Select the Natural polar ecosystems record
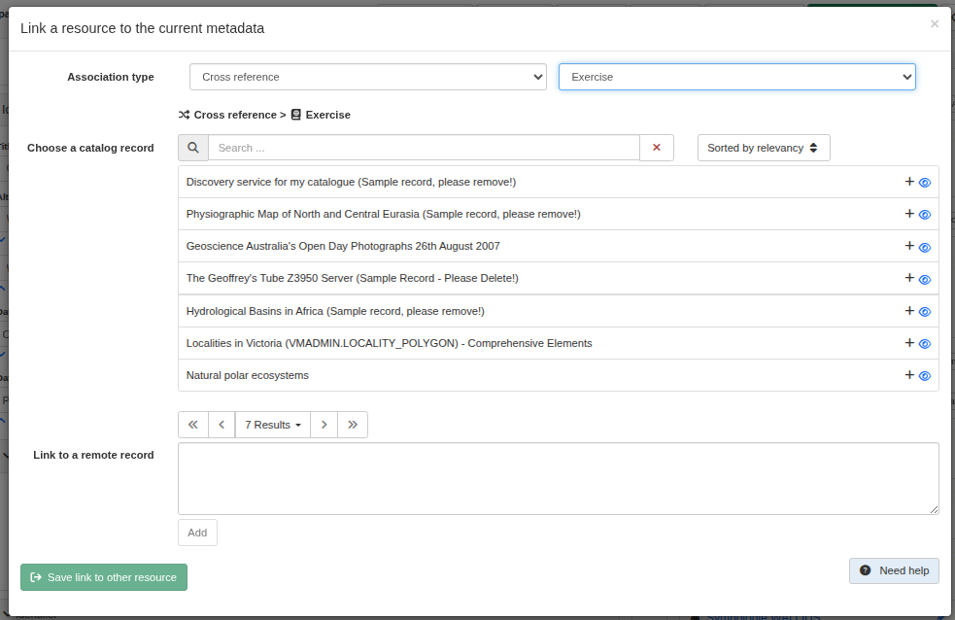 tap(248, 375)
